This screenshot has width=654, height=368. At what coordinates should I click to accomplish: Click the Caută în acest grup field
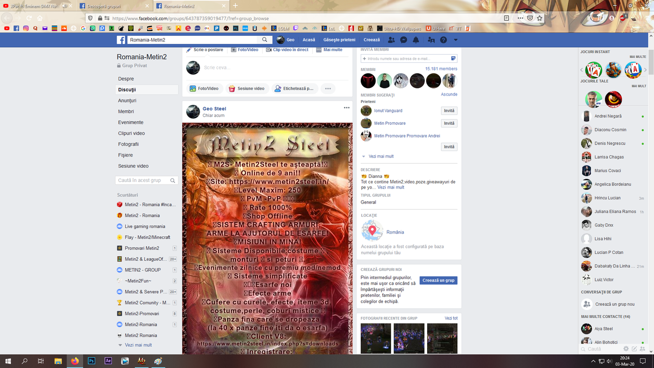point(147,180)
